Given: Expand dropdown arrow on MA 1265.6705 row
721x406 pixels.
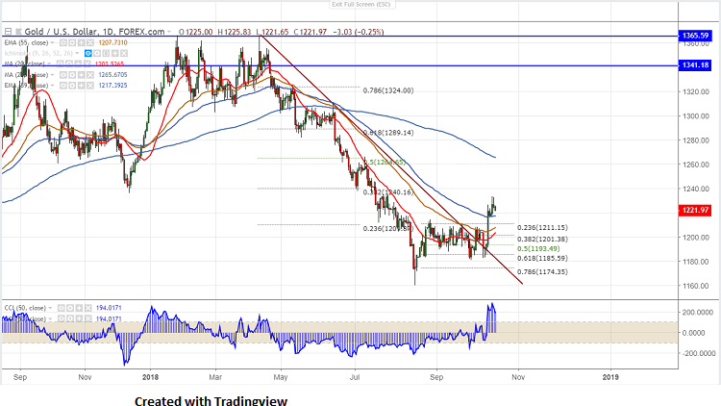Looking at the screenshot, I should (52, 75).
